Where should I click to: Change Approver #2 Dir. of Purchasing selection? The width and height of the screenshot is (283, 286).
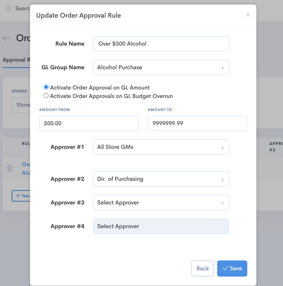click(161, 179)
